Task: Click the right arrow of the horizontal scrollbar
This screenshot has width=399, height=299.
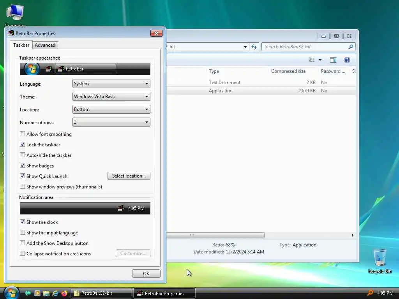Action: 353,235
